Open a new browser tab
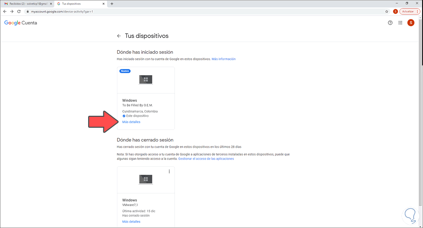Screen dimensions: 423x228 coord(111,3)
